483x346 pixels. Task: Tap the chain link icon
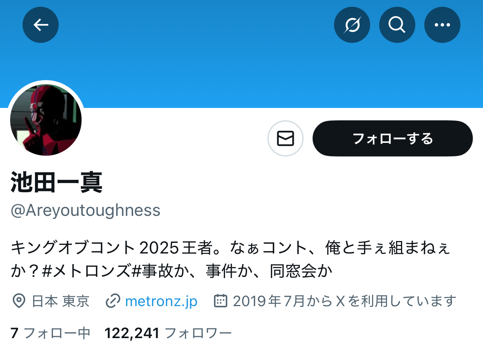tap(113, 301)
